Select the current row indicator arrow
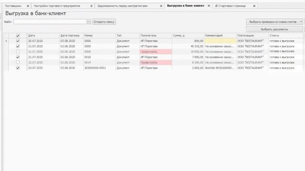The height and width of the screenshot is (171, 305). click(x=6, y=41)
